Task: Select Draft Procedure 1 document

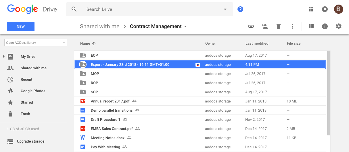Action: [200, 119]
